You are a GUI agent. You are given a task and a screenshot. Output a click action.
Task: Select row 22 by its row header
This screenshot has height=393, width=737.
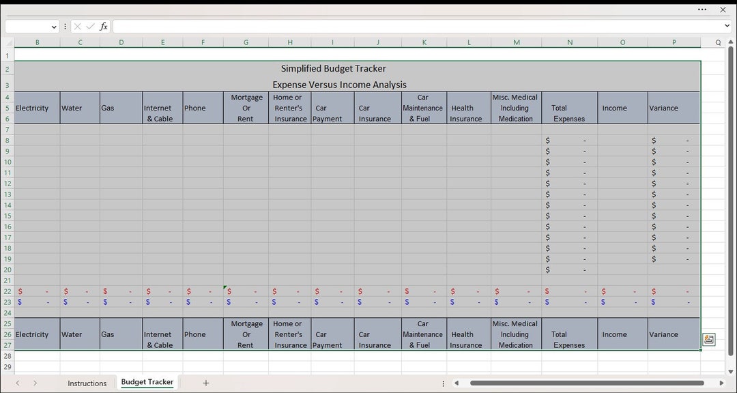[x=8, y=291]
